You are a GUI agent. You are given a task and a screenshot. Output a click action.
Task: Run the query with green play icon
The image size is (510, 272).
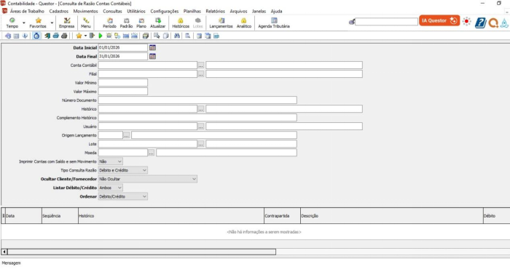[101, 36]
